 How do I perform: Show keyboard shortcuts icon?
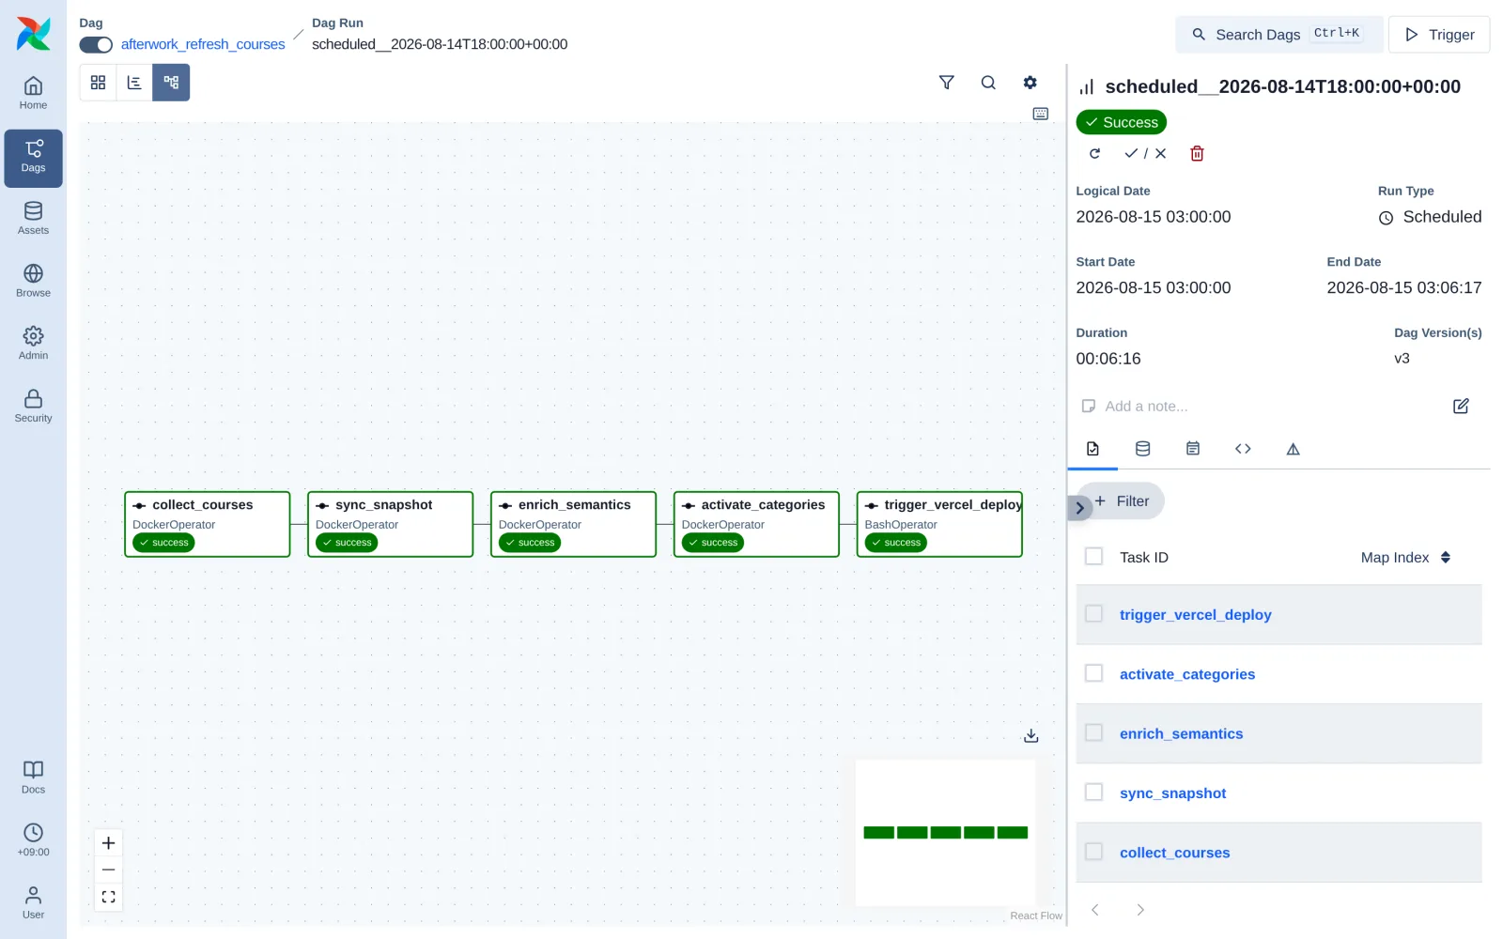[1041, 114]
